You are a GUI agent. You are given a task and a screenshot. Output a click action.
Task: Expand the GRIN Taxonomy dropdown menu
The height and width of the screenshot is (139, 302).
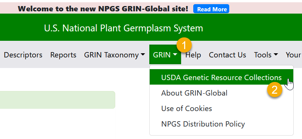(114, 55)
